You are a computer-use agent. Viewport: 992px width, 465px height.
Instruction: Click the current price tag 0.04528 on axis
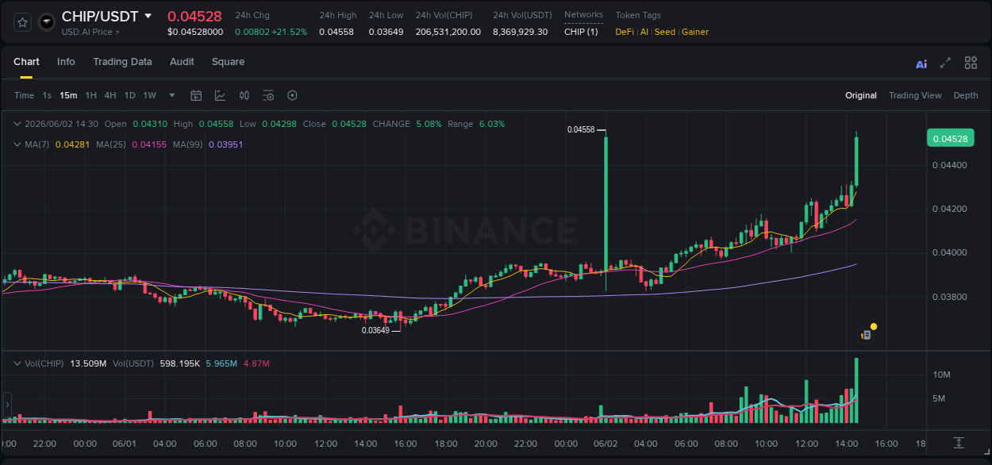pos(949,139)
